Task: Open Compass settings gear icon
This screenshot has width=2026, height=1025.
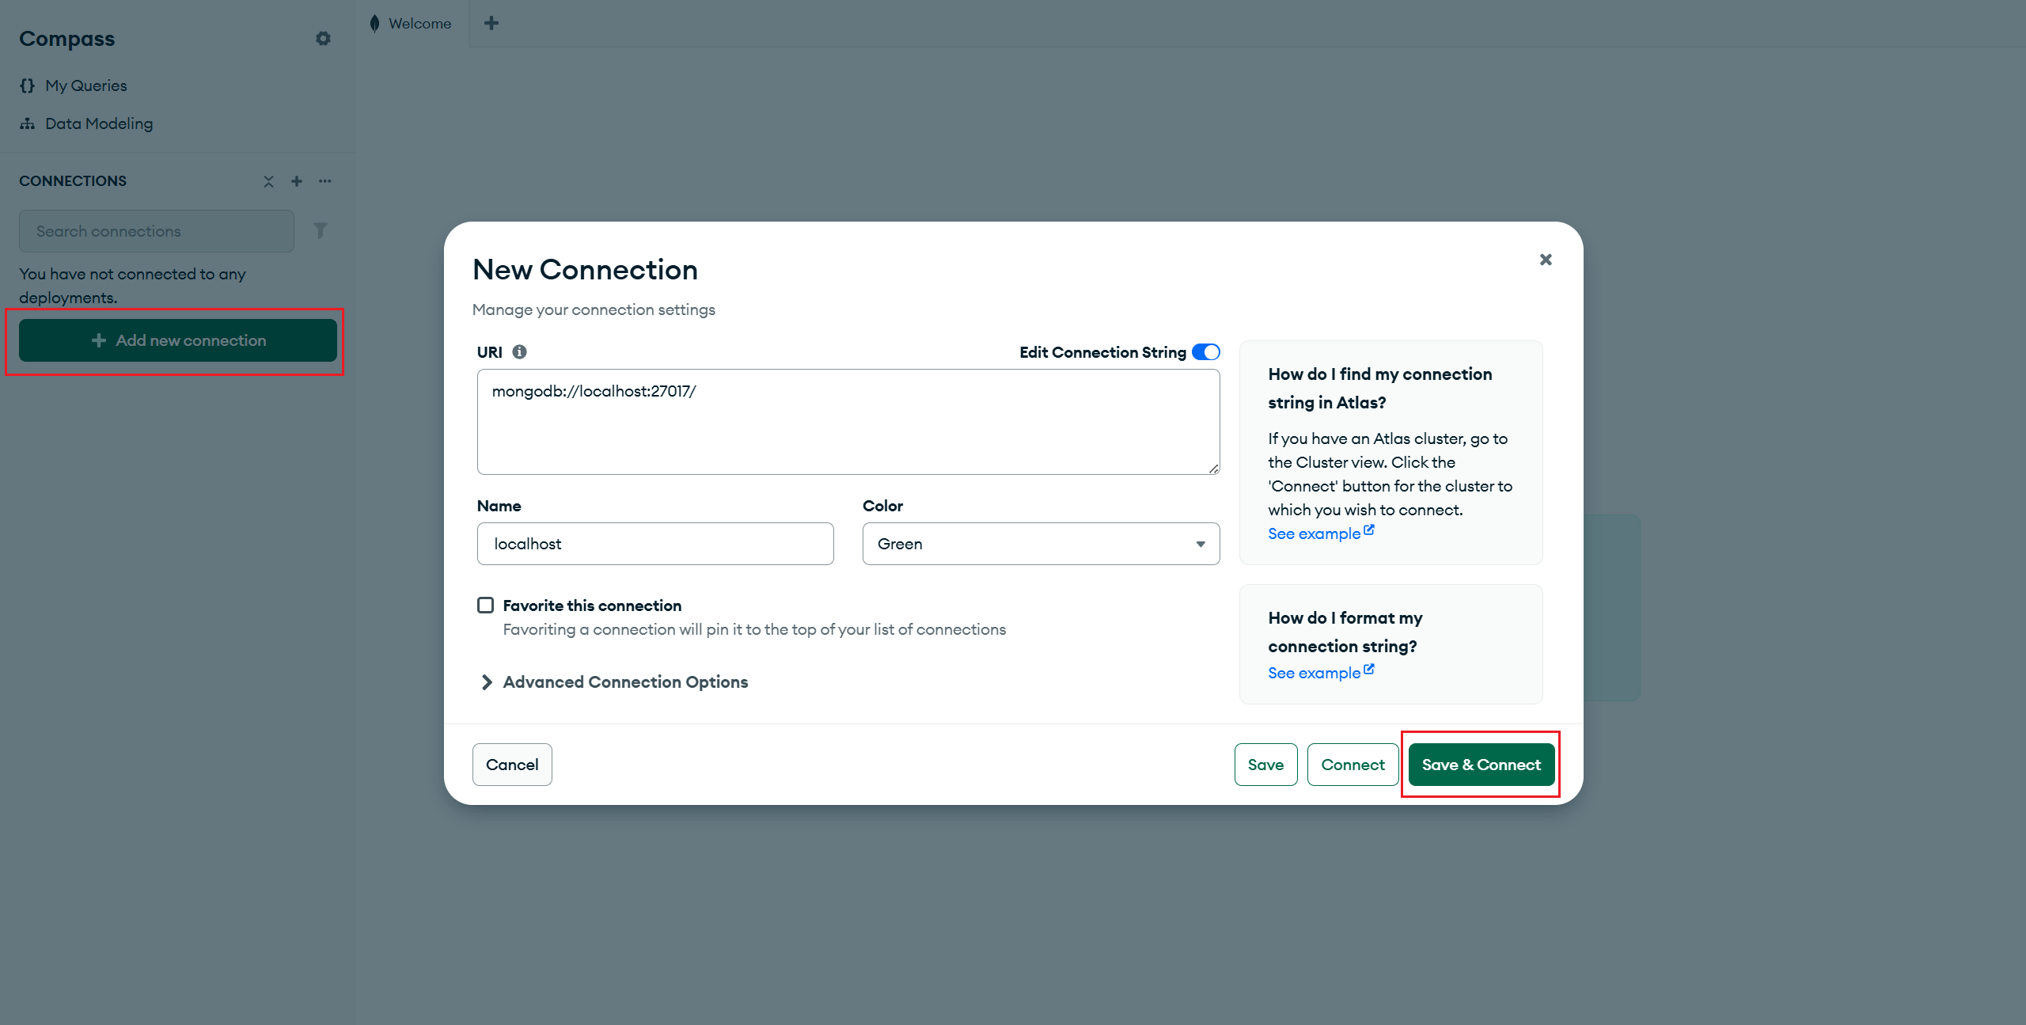Action: 323,38
